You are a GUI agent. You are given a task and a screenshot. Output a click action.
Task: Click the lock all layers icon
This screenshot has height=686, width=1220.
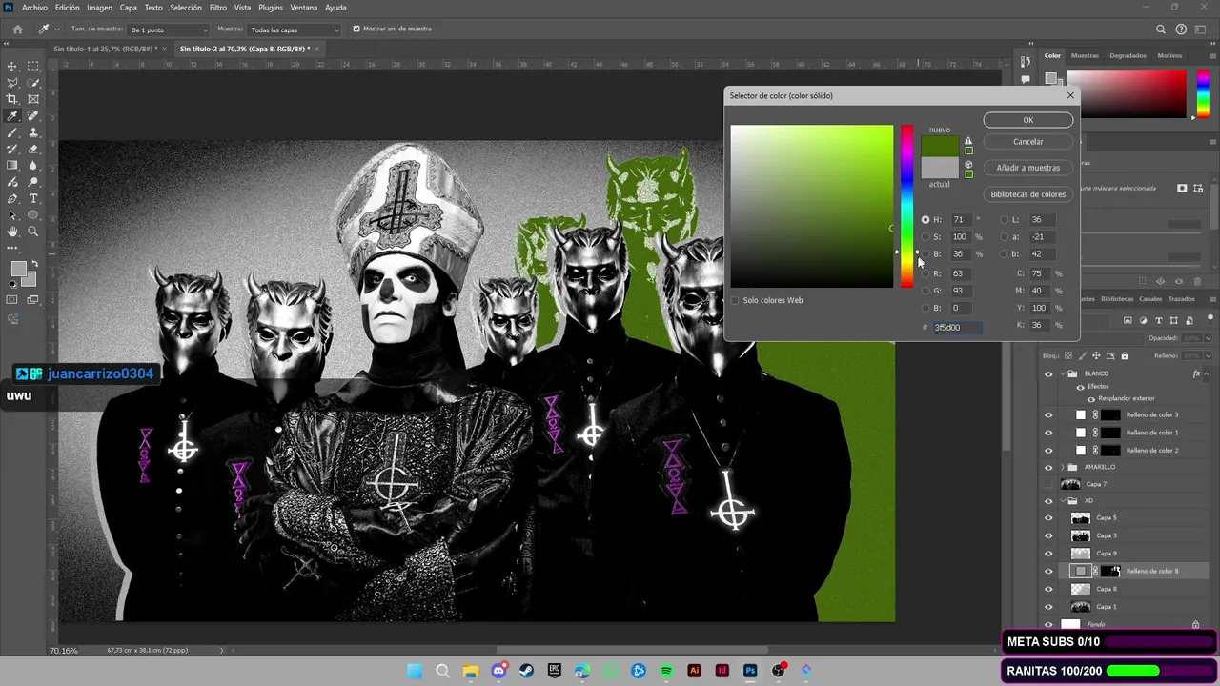1125,355
